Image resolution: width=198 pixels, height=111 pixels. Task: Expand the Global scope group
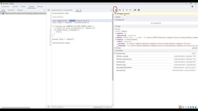(x=115, y=48)
